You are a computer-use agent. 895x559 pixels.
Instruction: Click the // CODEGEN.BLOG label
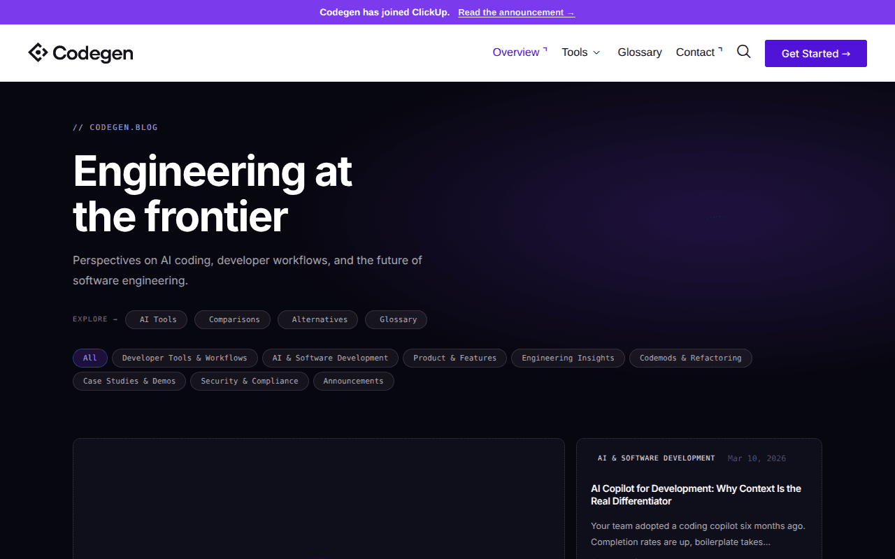pyautogui.click(x=115, y=127)
